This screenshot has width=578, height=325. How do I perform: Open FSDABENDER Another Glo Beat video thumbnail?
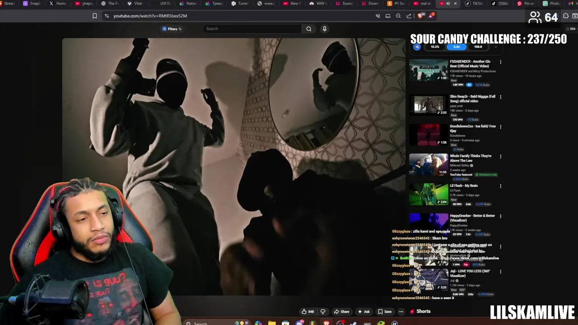(429, 70)
